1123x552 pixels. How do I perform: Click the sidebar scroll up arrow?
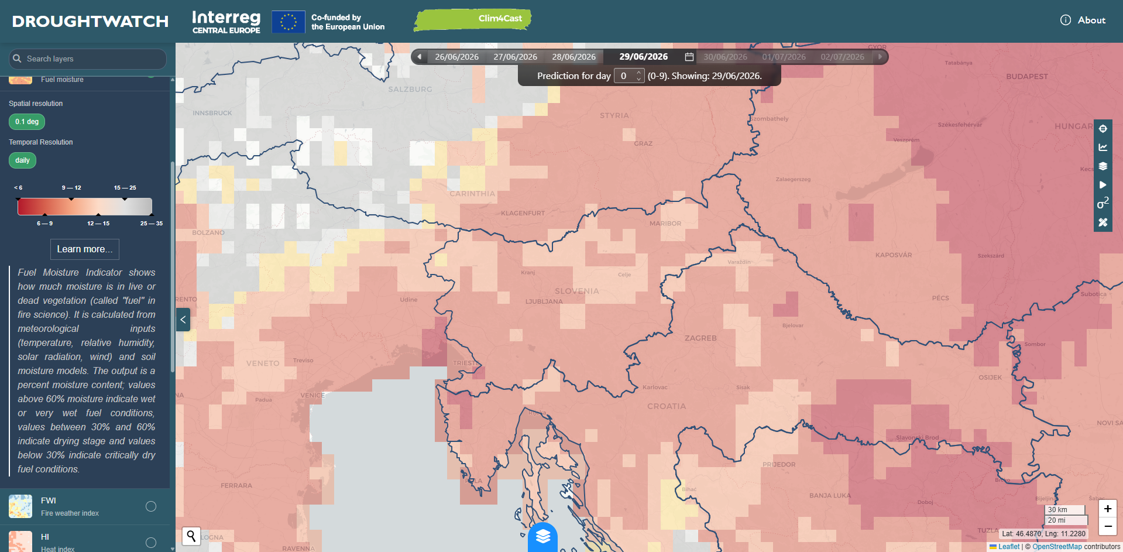(x=172, y=80)
